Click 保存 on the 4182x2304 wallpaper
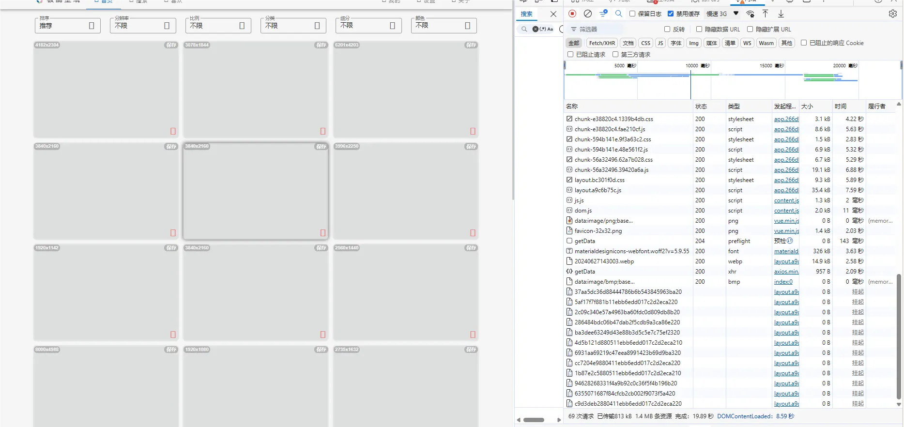904x427 pixels. [x=171, y=45]
